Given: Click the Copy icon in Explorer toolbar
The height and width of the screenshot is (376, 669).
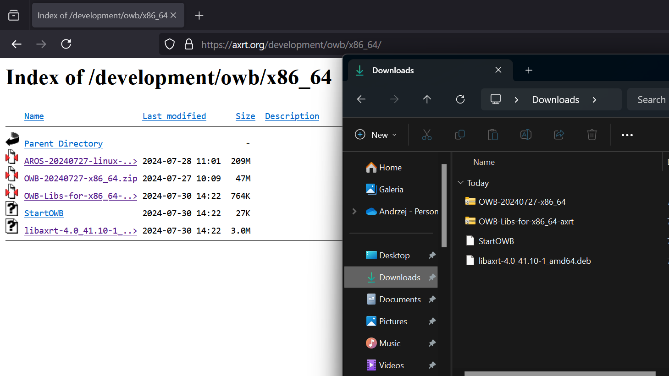Looking at the screenshot, I should coord(460,135).
